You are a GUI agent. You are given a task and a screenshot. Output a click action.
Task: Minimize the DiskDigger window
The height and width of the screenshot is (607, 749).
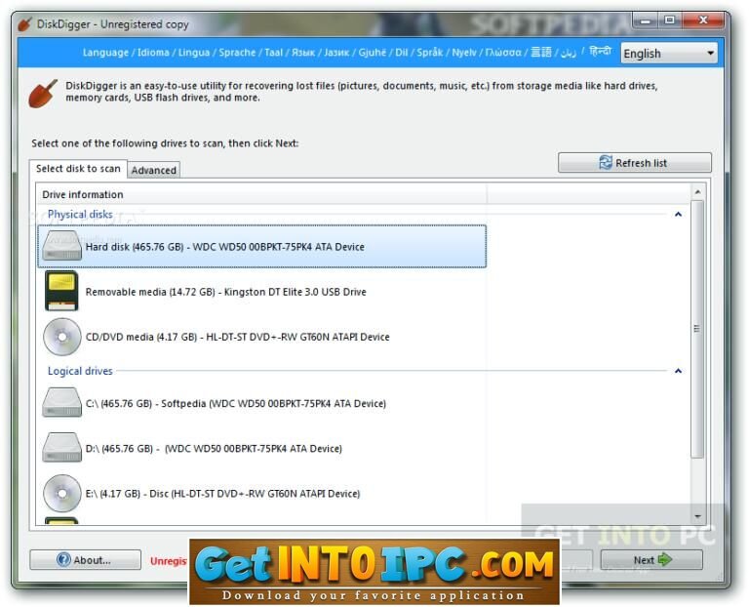646,20
